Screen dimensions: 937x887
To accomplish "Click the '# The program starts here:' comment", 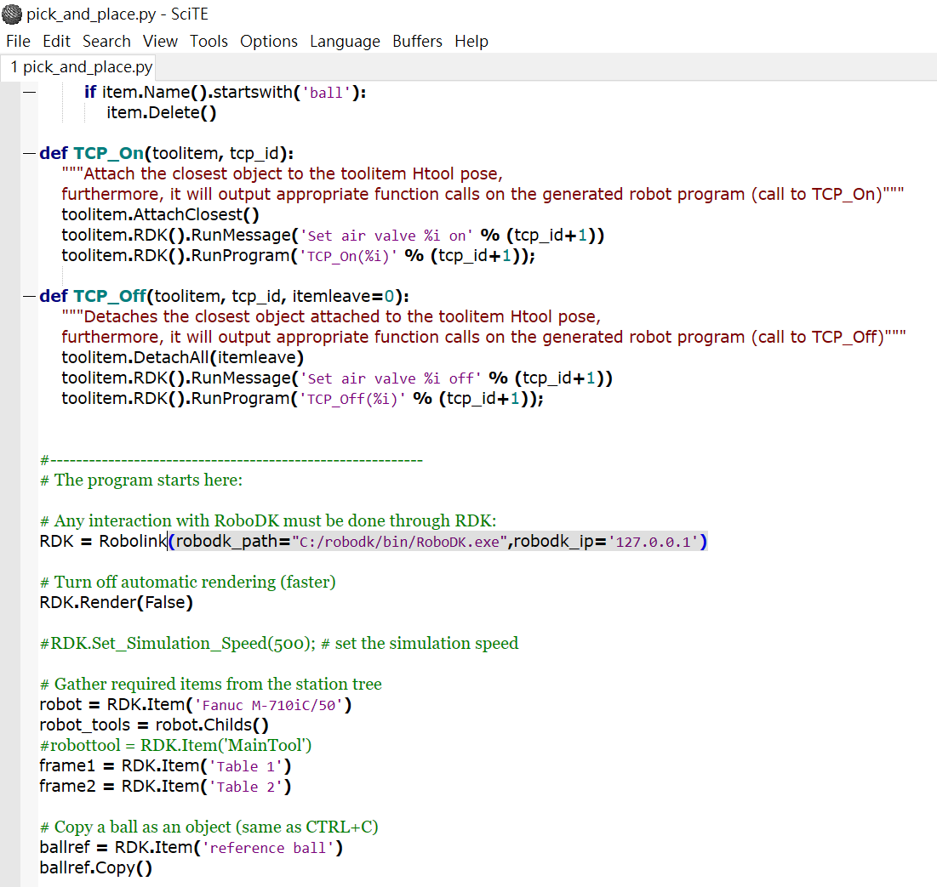I will point(141,480).
